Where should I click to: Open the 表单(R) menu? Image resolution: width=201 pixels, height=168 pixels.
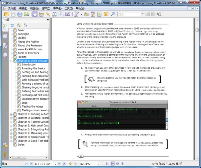pyautogui.click(x=57, y=8)
